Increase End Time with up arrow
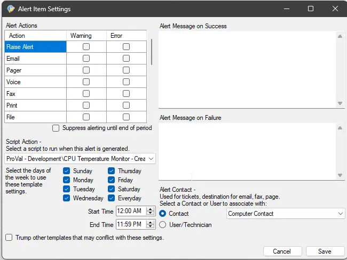This screenshot has height=260, width=347. 150,222
